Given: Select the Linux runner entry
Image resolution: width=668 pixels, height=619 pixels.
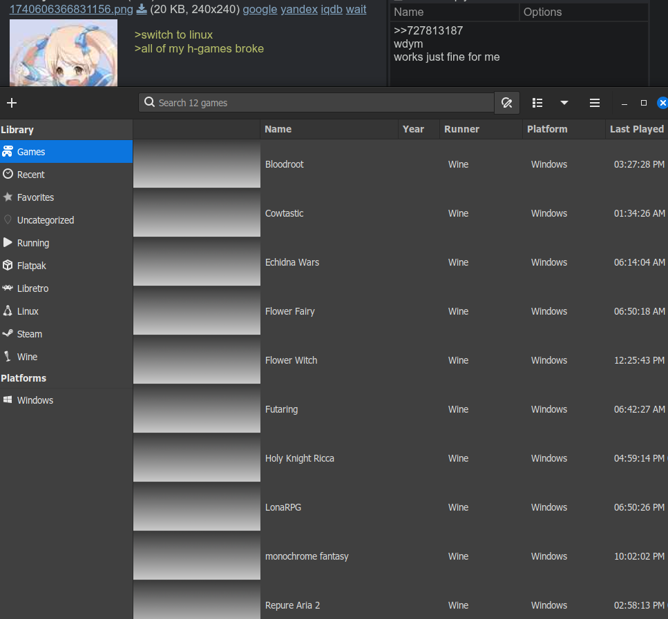Looking at the screenshot, I should pos(66,311).
